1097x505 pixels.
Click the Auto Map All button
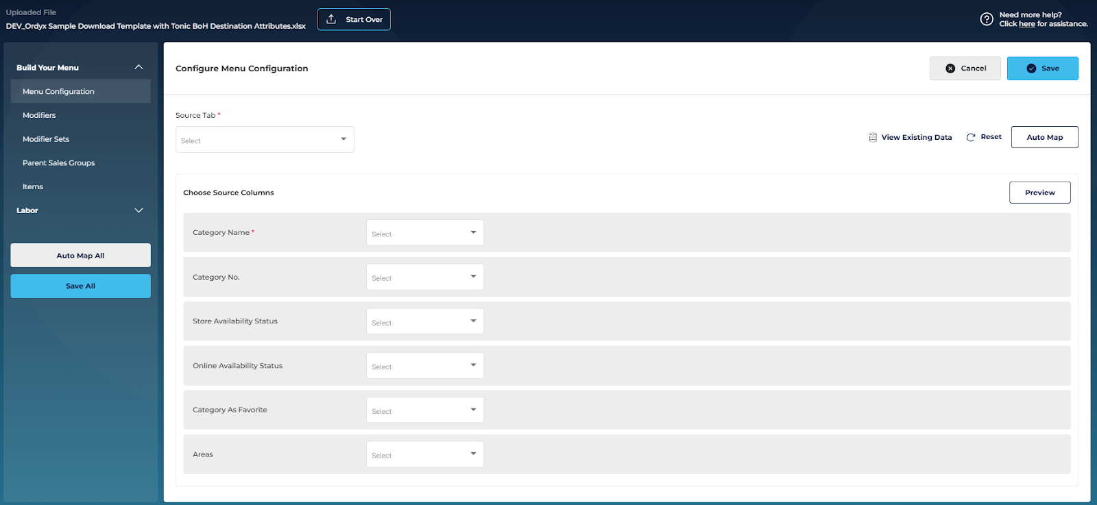click(81, 256)
